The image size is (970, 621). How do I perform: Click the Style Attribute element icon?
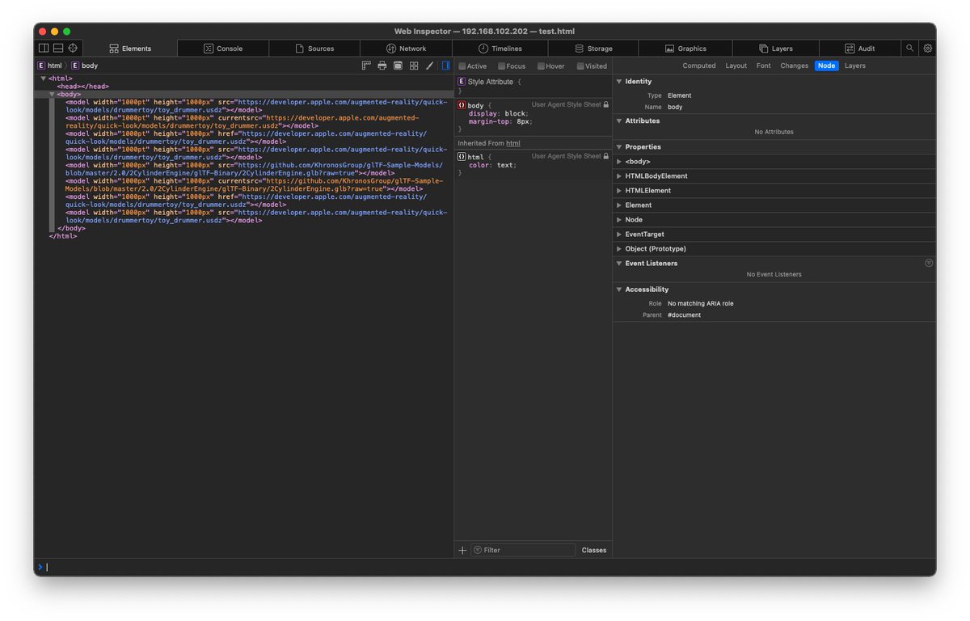462,82
